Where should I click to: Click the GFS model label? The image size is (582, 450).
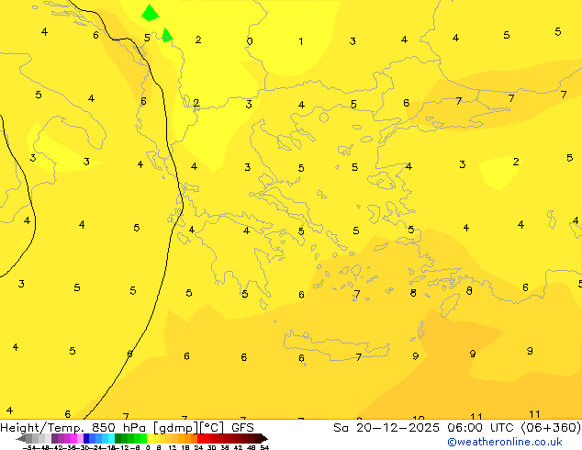point(242,428)
